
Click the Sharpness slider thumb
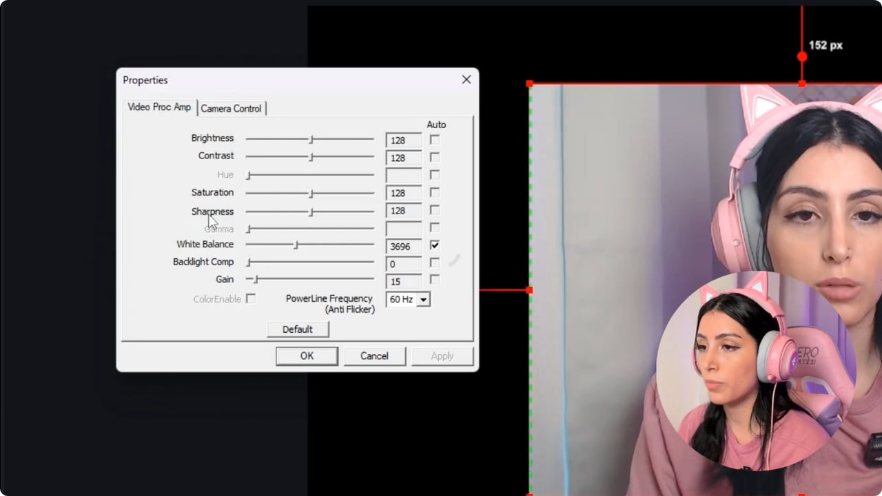(x=311, y=212)
